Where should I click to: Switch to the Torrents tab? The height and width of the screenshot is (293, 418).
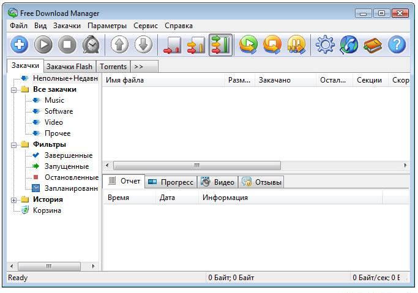[113, 67]
